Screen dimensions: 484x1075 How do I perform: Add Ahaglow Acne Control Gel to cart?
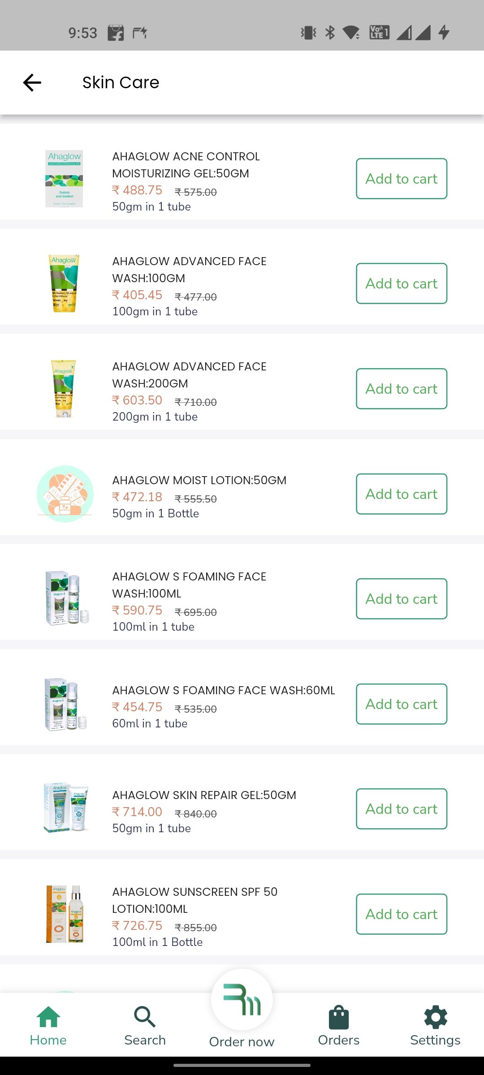(402, 179)
